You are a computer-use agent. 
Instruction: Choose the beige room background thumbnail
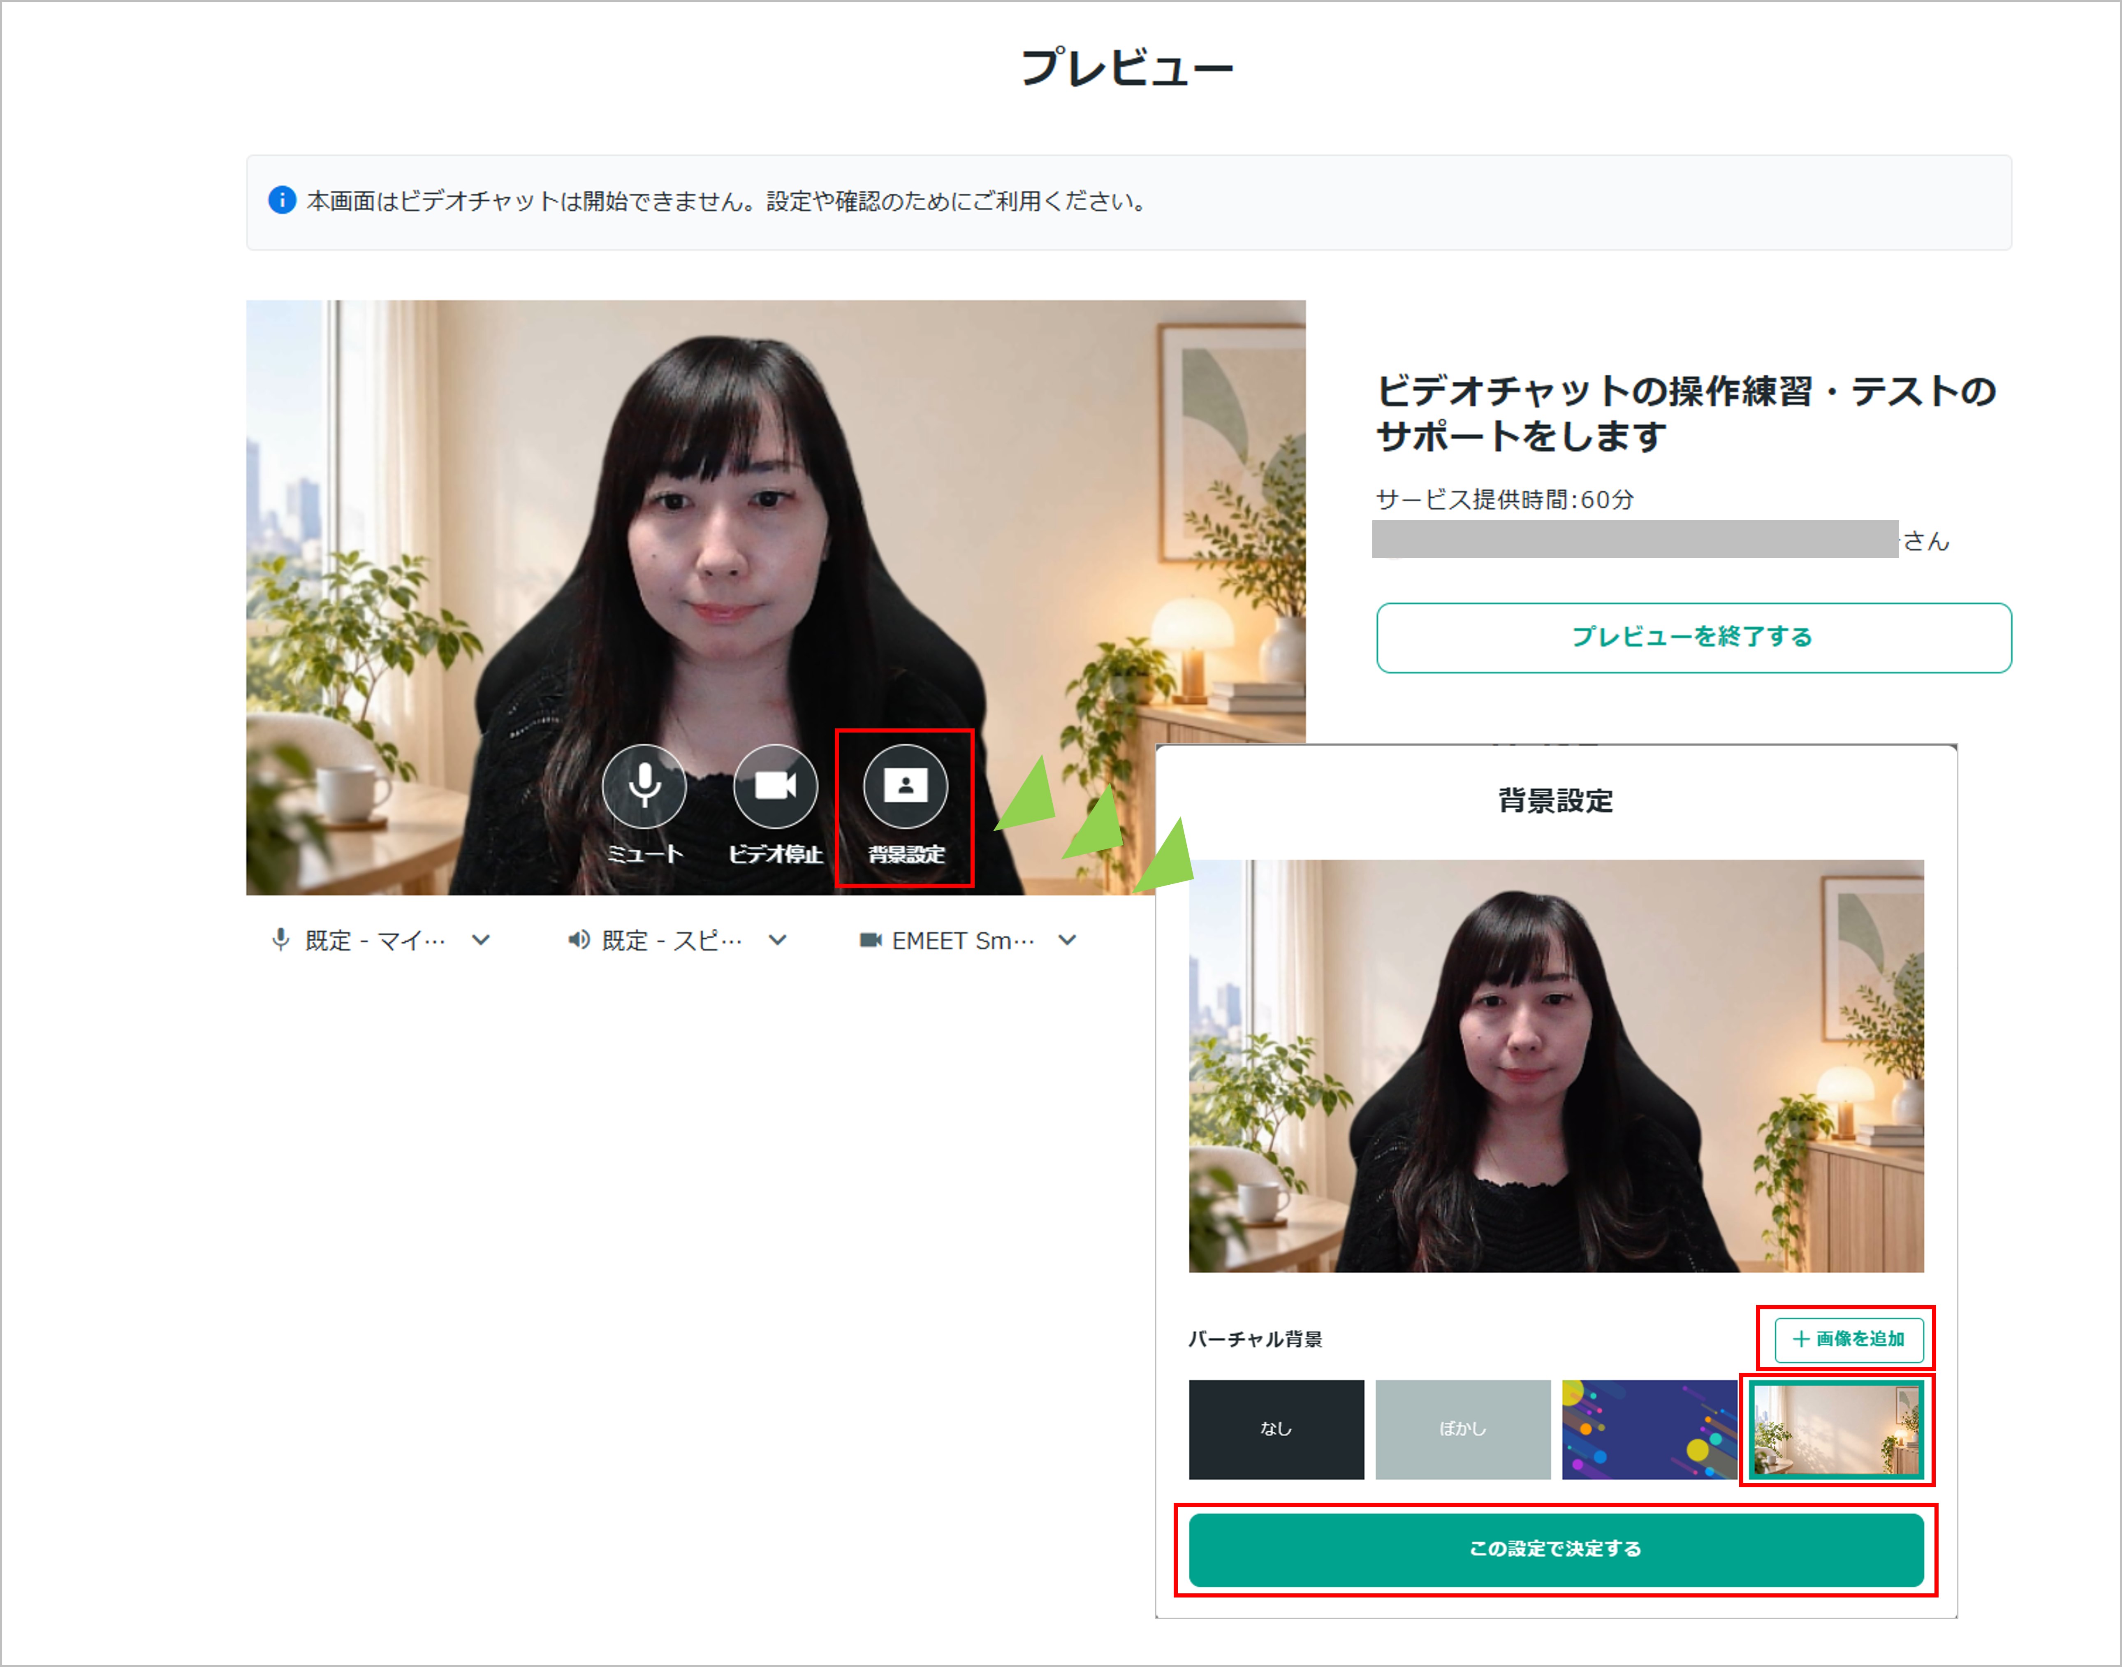pyautogui.click(x=1836, y=1429)
